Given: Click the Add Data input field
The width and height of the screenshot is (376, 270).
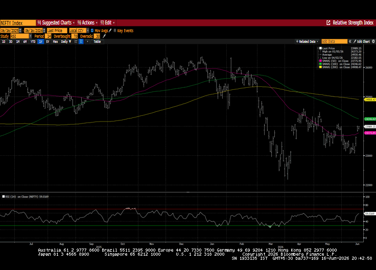Looking at the screenshot, I should 334,41.
